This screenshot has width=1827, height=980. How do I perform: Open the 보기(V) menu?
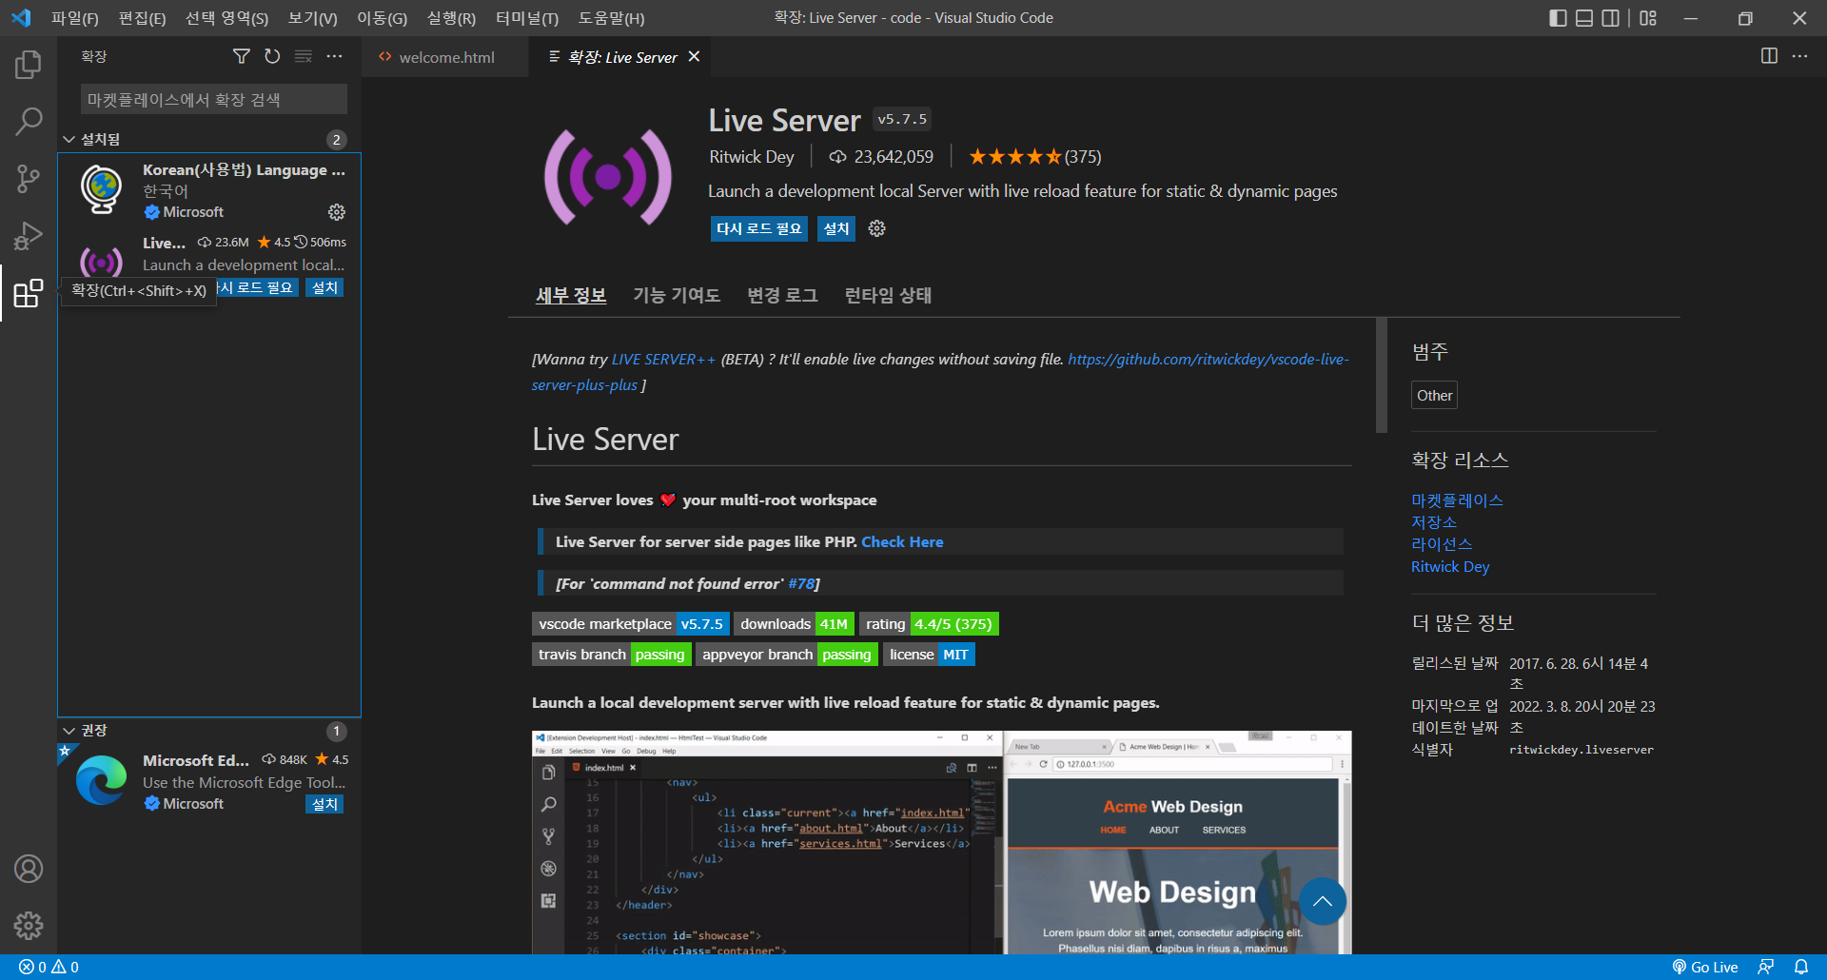coord(312,18)
